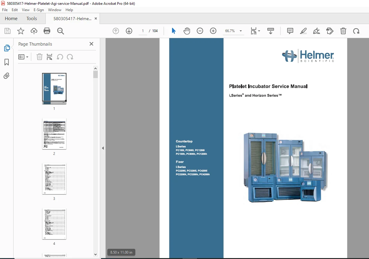
Task: Click the Helmer Scientific logo on page
Action: [x=308, y=56]
